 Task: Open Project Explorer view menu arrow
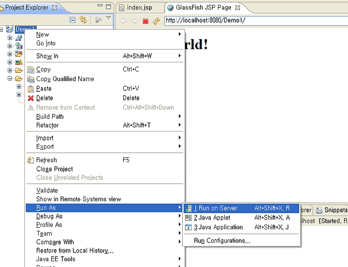[x=109, y=17]
